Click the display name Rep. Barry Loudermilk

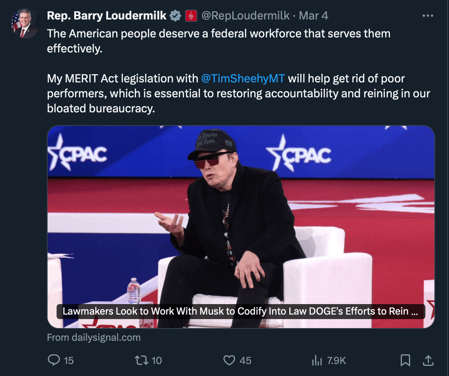[x=106, y=16]
